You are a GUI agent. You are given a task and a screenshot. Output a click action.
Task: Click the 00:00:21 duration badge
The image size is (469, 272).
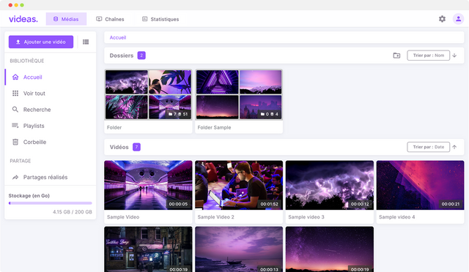pyautogui.click(x=451, y=204)
